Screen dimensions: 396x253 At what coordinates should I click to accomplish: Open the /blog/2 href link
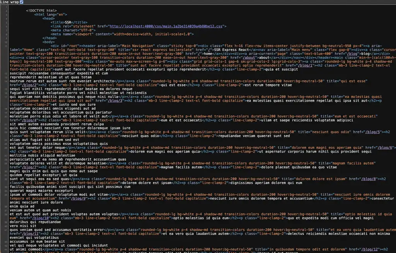29,85
